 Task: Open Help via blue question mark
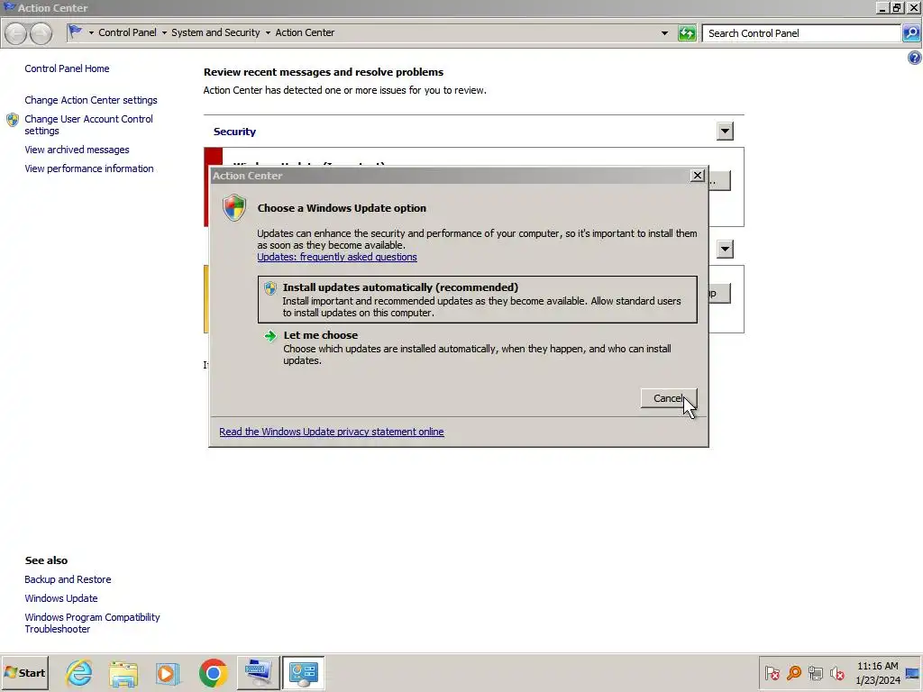[x=914, y=58]
